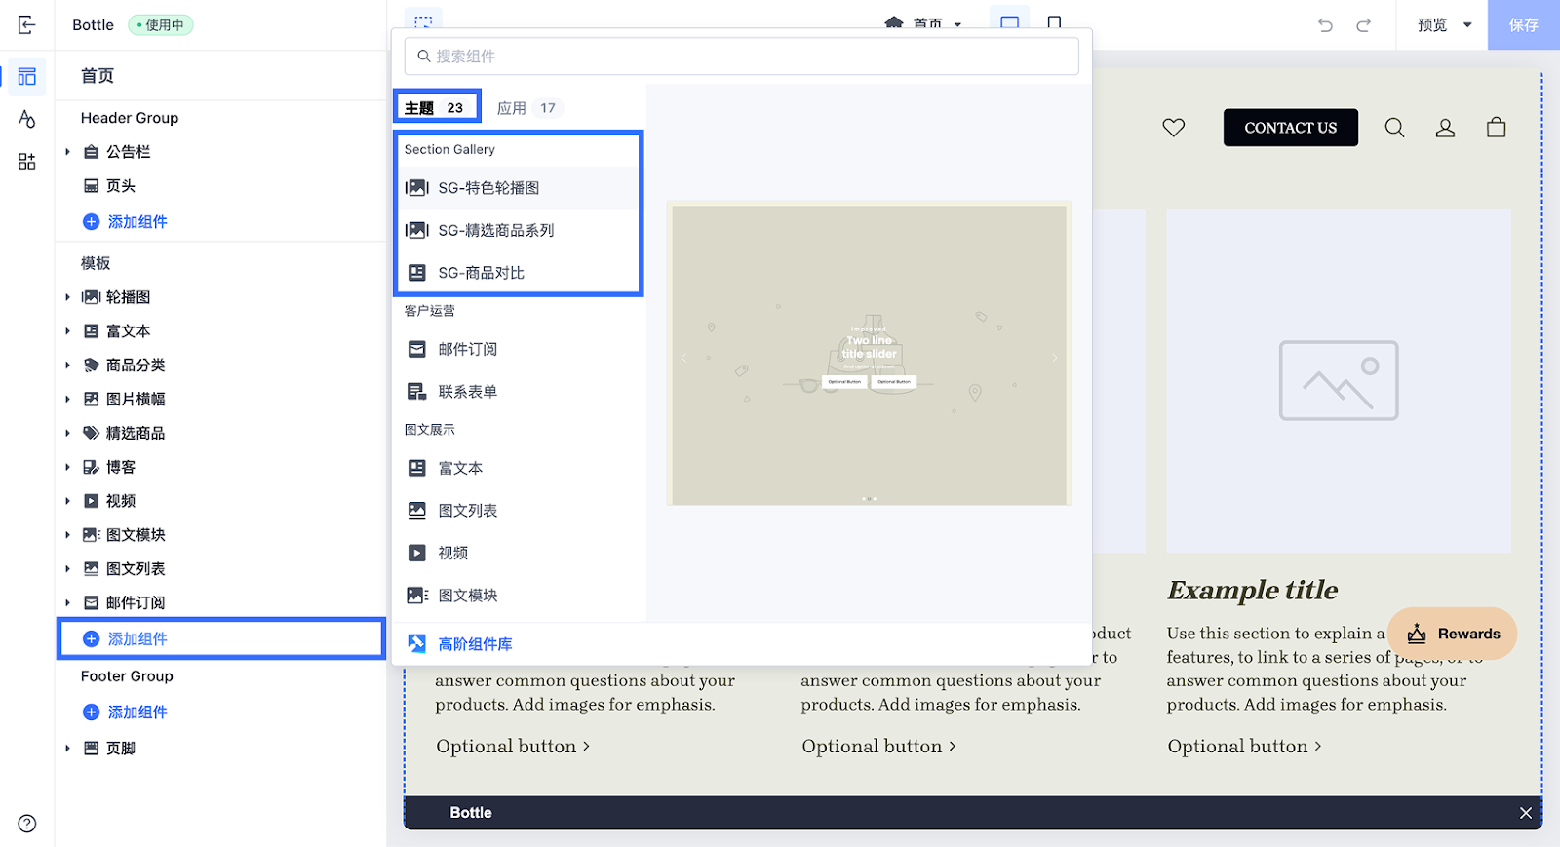1560x847 pixels.
Task: Click the CONTACT US button
Action: click(1290, 128)
